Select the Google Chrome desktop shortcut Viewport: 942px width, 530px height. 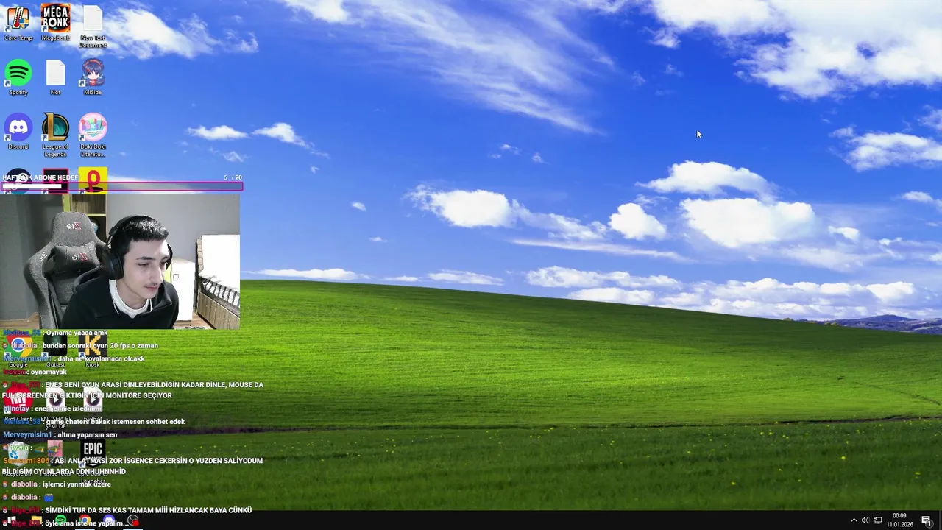(18, 351)
